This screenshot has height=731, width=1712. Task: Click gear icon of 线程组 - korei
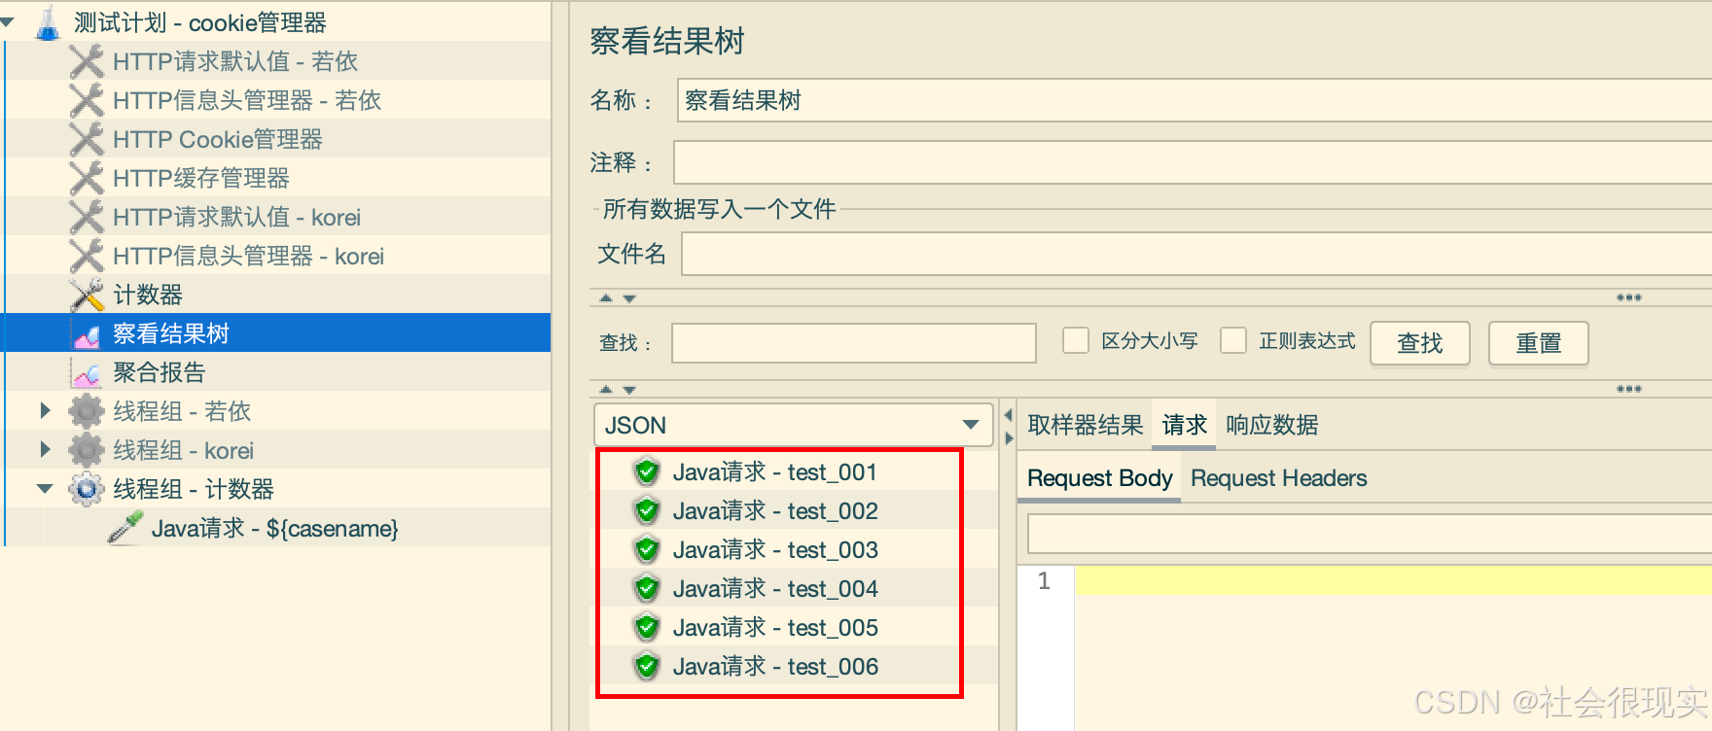[x=87, y=450]
